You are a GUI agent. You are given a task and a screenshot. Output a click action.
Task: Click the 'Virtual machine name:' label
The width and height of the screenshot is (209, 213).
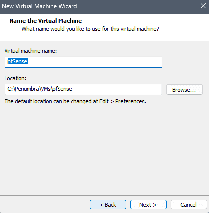pos(31,51)
